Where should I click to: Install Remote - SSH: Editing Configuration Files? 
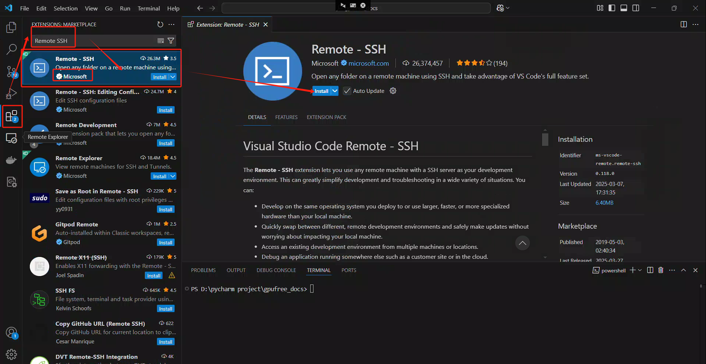pos(165,110)
